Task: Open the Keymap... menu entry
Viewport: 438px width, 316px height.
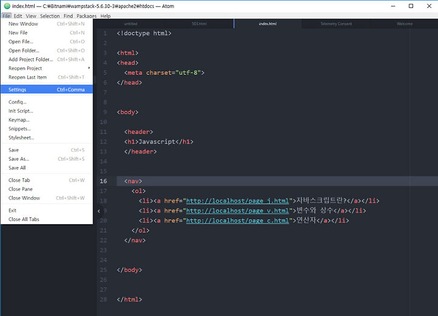Action: coord(47,120)
